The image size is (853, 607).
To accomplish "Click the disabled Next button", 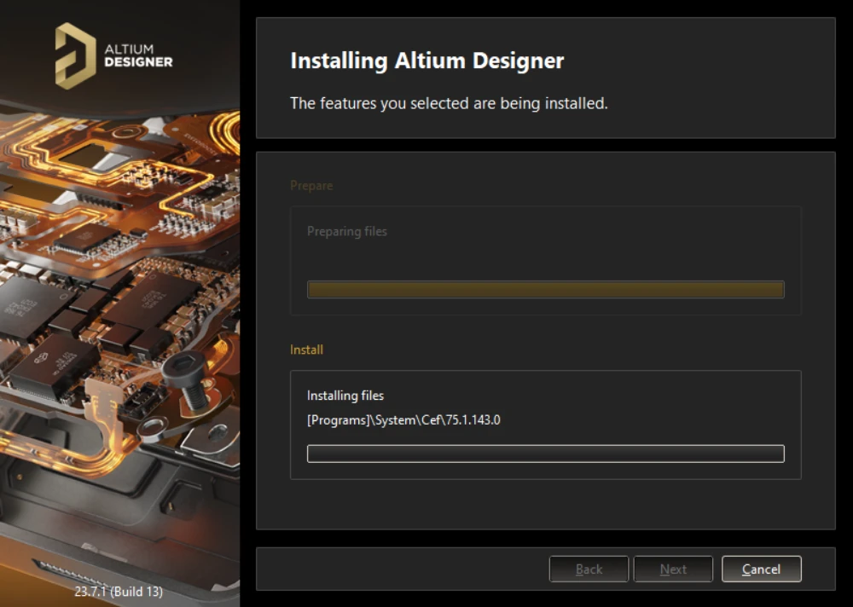I will pyautogui.click(x=673, y=569).
